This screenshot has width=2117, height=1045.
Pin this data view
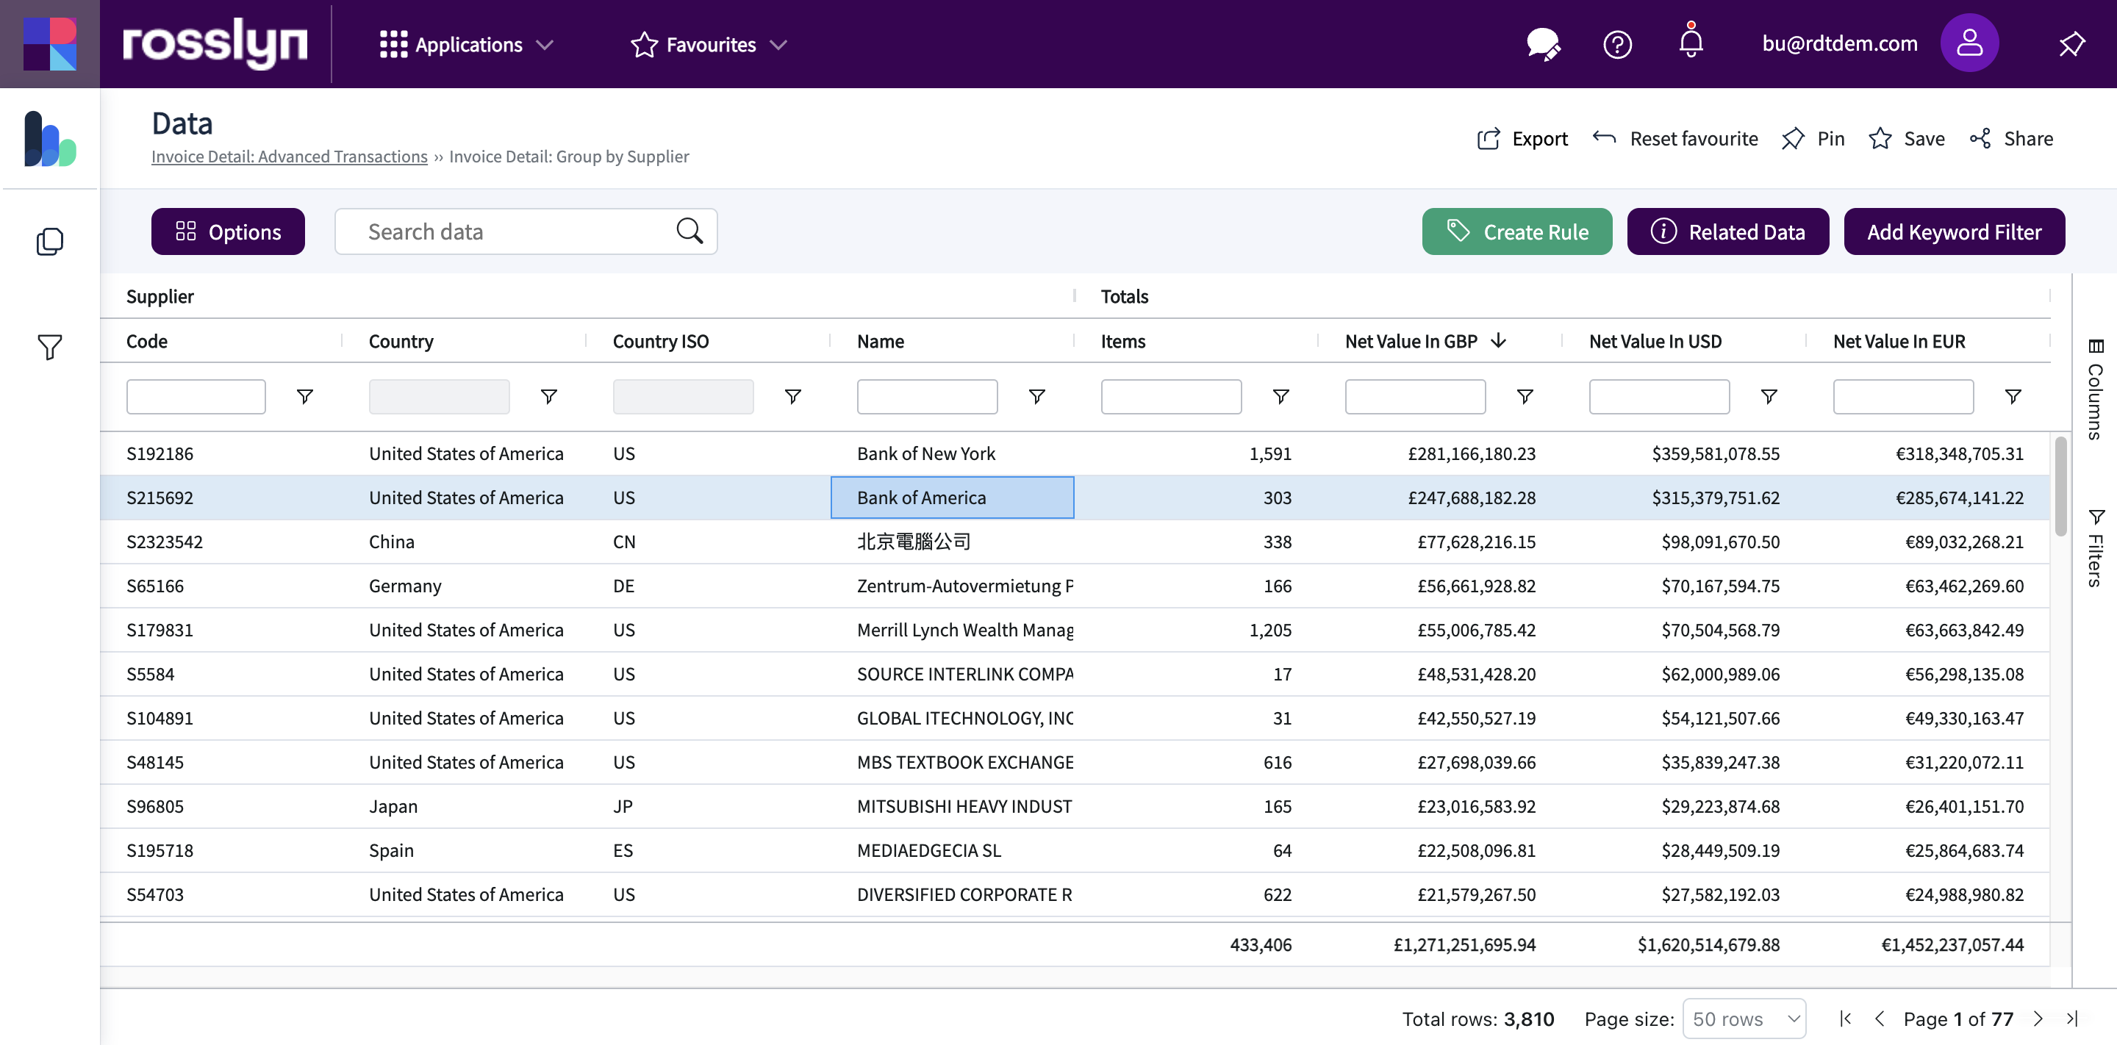1813,139
